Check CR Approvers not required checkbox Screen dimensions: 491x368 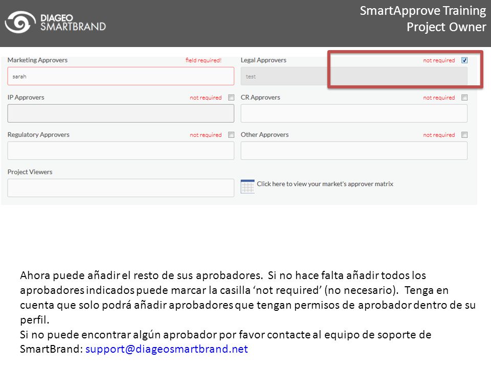464,97
